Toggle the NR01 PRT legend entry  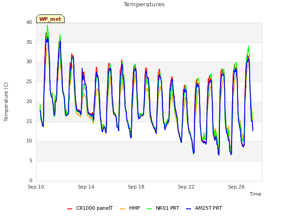point(163,208)
